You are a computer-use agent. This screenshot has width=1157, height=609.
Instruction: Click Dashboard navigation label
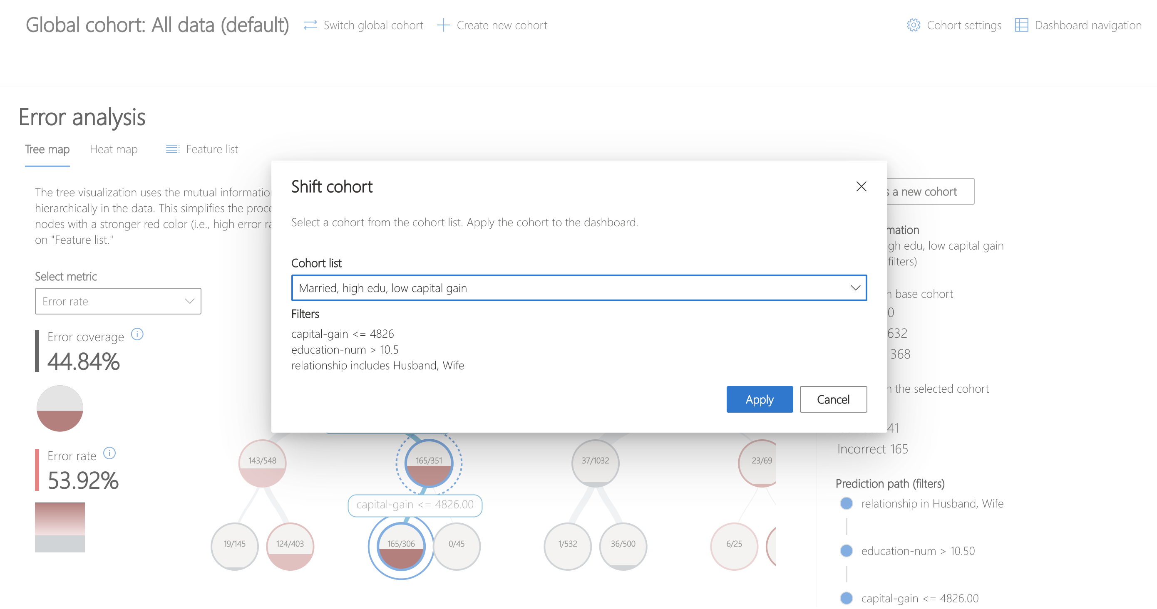pyautogui.click(x=1088, y=25)
